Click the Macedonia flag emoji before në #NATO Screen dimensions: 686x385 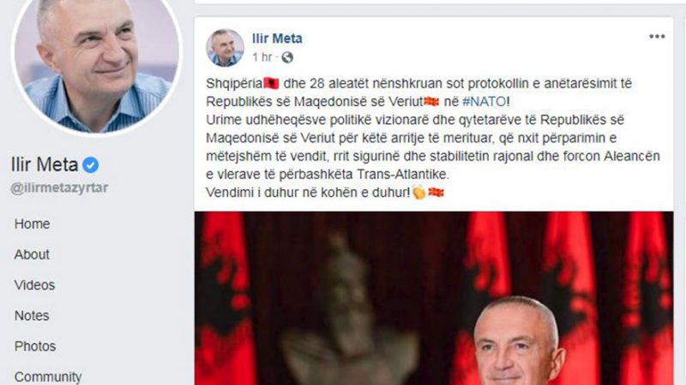tap(431, 102)
